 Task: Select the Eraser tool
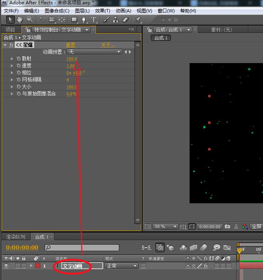coord(125,19)
